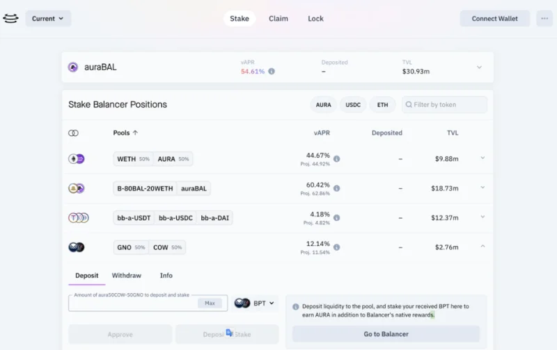This screenshot has height=350, width=557.
Task: Show vAPR info for 12.14% pool
Action: click(x=337, y=247)
